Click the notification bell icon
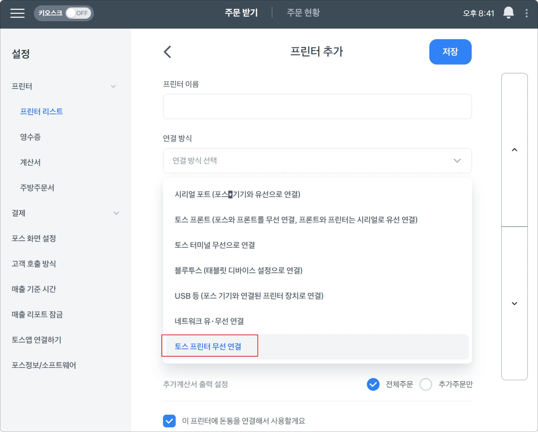This screenshot has height=432, width=538. click(x=508, y=13)
